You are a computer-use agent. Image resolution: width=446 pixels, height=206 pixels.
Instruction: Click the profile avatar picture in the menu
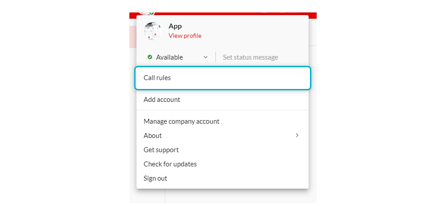point(153,31)
